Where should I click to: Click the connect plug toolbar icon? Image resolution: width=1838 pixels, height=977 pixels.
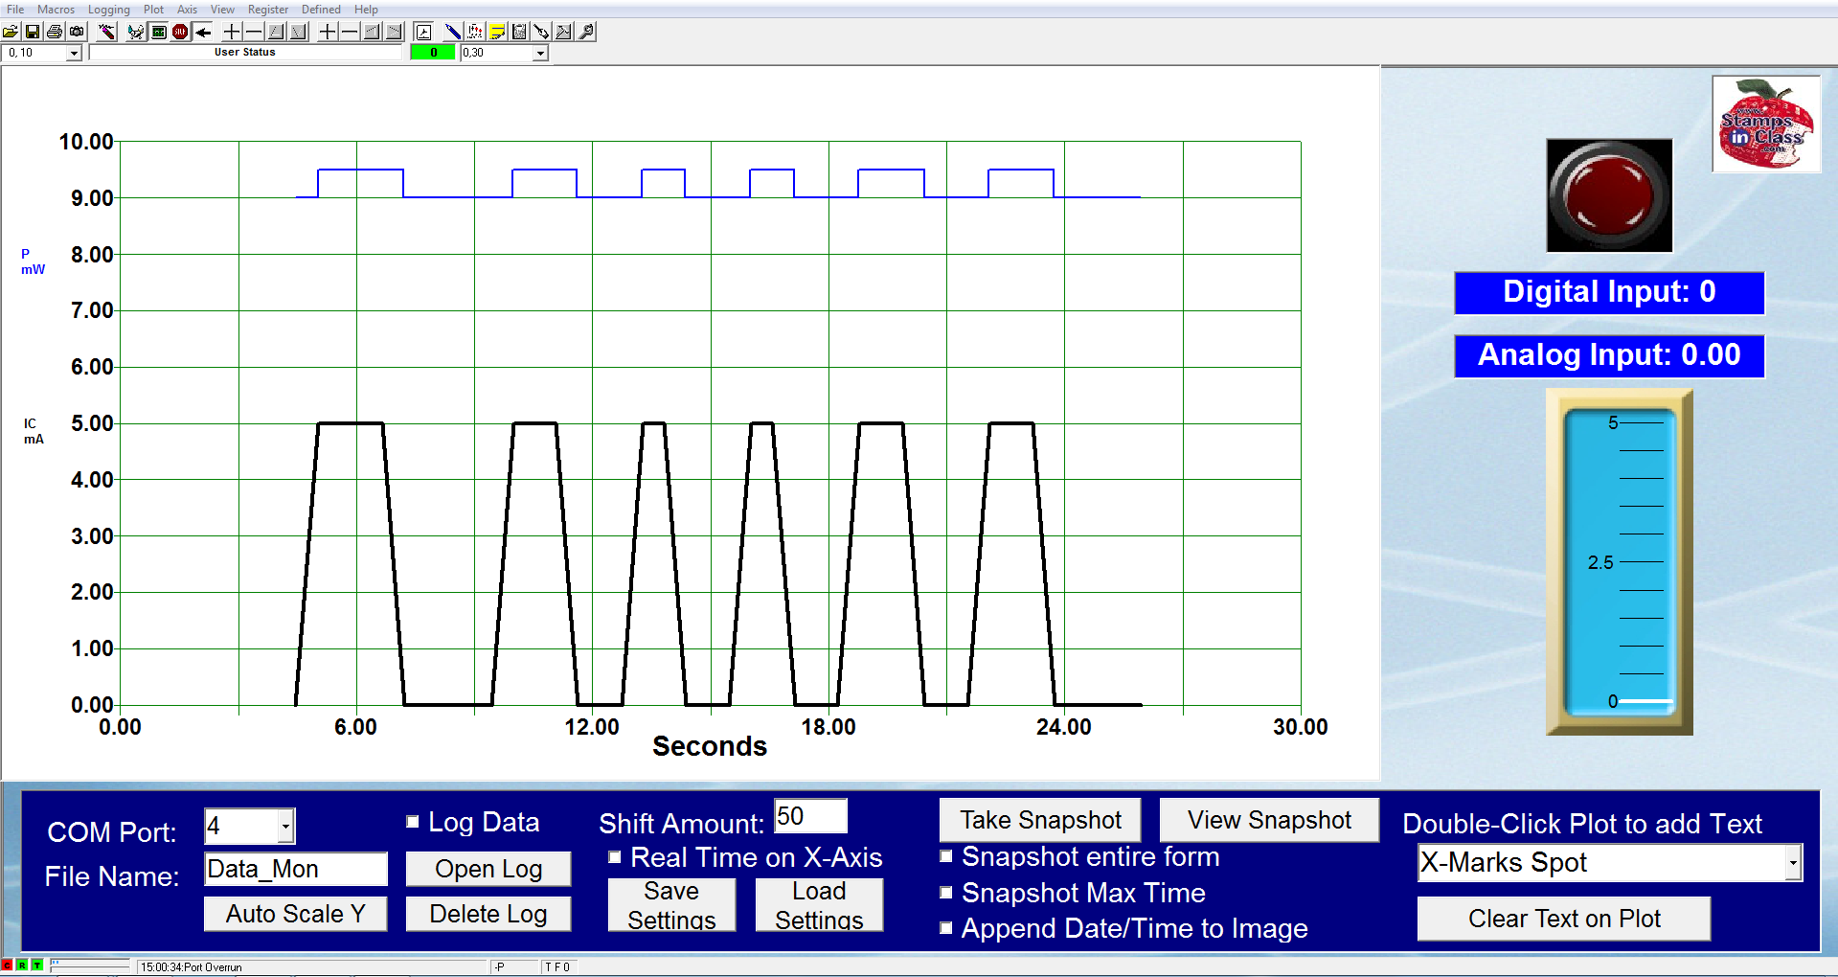(136, 32)
